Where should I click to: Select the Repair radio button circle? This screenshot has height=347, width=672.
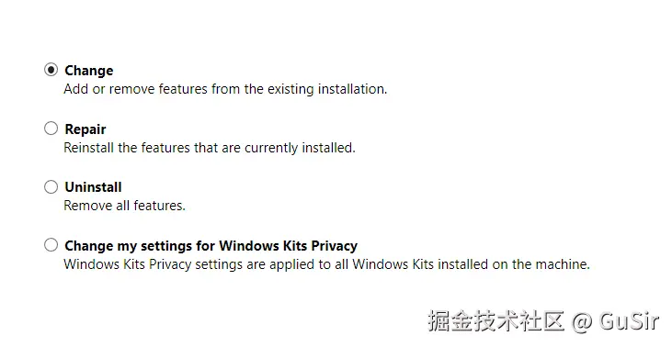(x=51, y=128)
